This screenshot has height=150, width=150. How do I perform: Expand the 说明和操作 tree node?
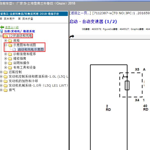pyautogui.click(x=6, y=63)
